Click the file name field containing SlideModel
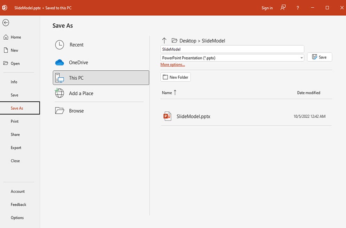 coord(232,49)
